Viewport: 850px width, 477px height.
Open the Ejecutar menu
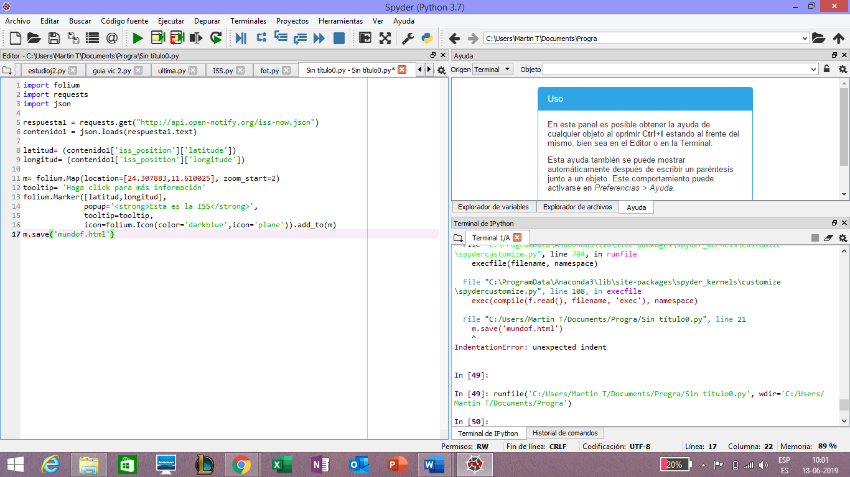click(x=170, y=20)
